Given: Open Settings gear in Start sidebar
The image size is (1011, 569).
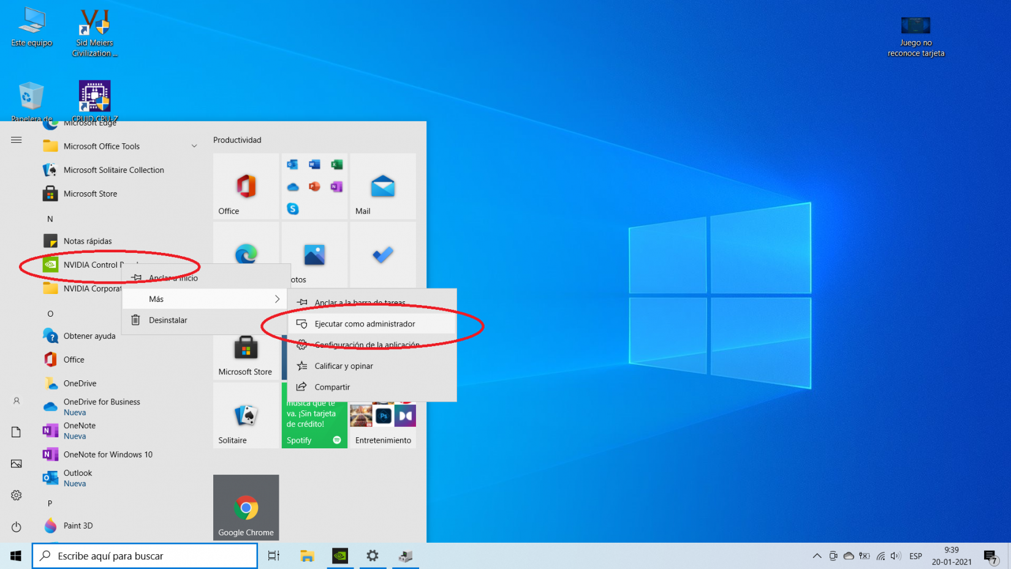Looking at the screenshot, I should (17, 496).
